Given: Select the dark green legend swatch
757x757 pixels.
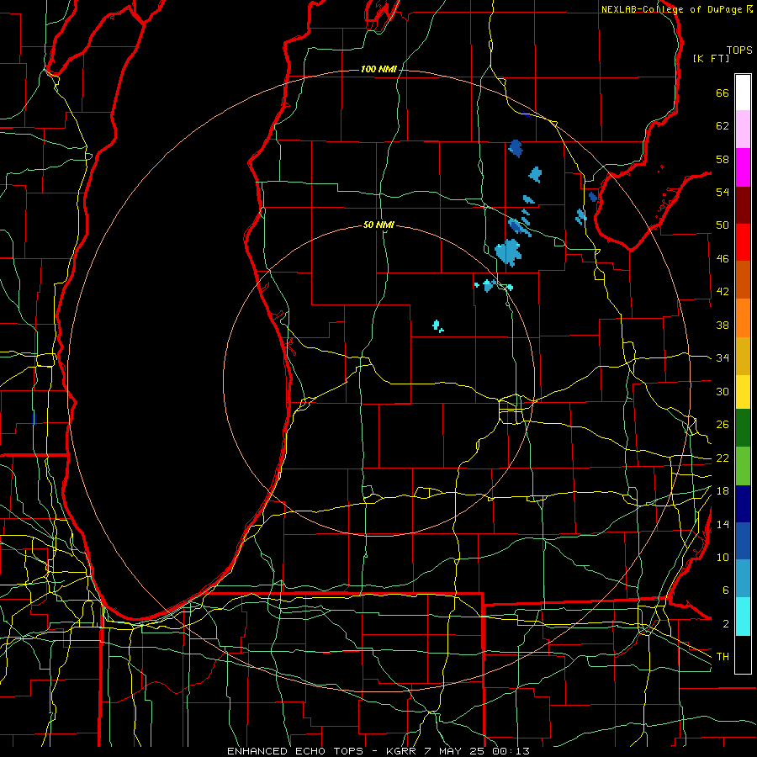Looking at the screenshot, I should 743,428.
